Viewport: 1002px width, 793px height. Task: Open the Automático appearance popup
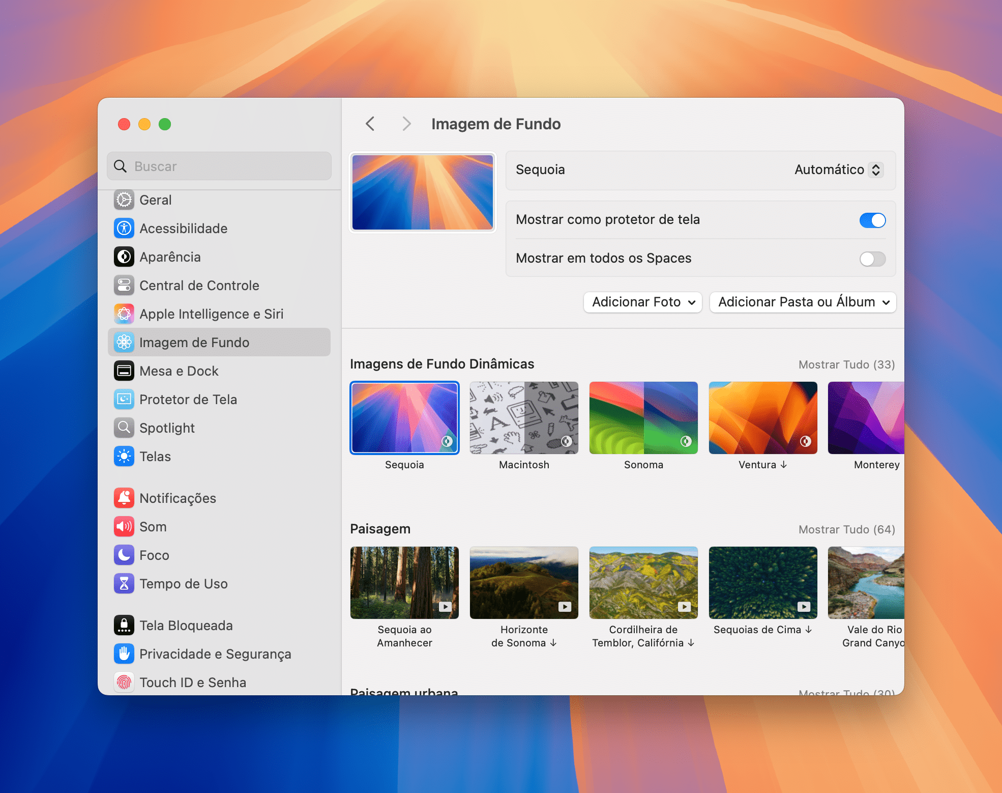point(839,169)
